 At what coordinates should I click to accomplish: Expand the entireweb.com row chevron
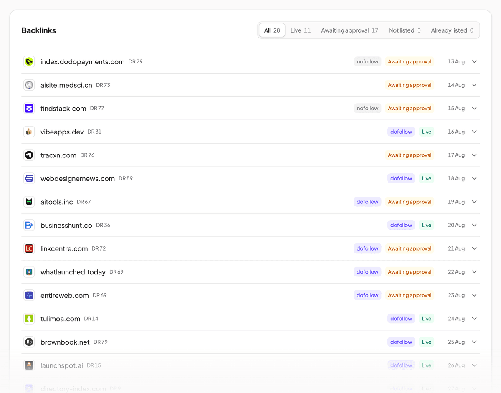pyautogui.click(x=474, y=296)
